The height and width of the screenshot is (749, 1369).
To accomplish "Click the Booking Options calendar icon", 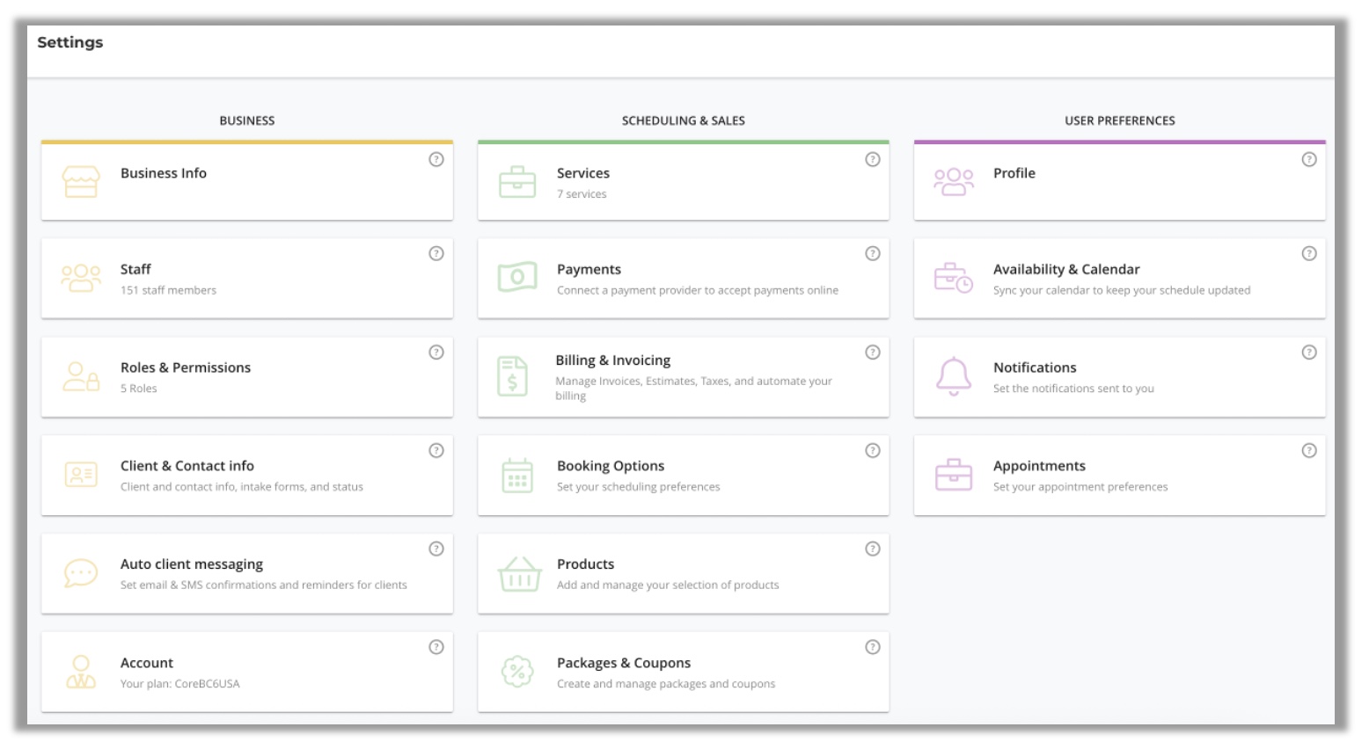I will pos(517,476).
